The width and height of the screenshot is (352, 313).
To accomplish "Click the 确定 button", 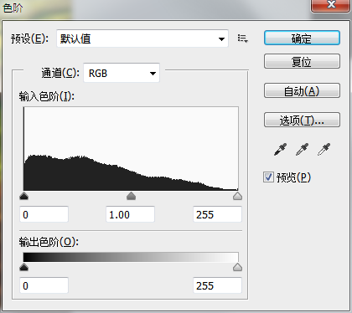I will 302,38.
